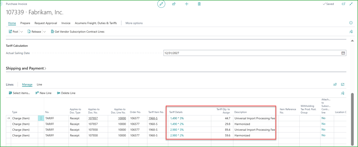Click the share icon in header
The width and height of the screenshot is (358, 147).
(174, 4)
